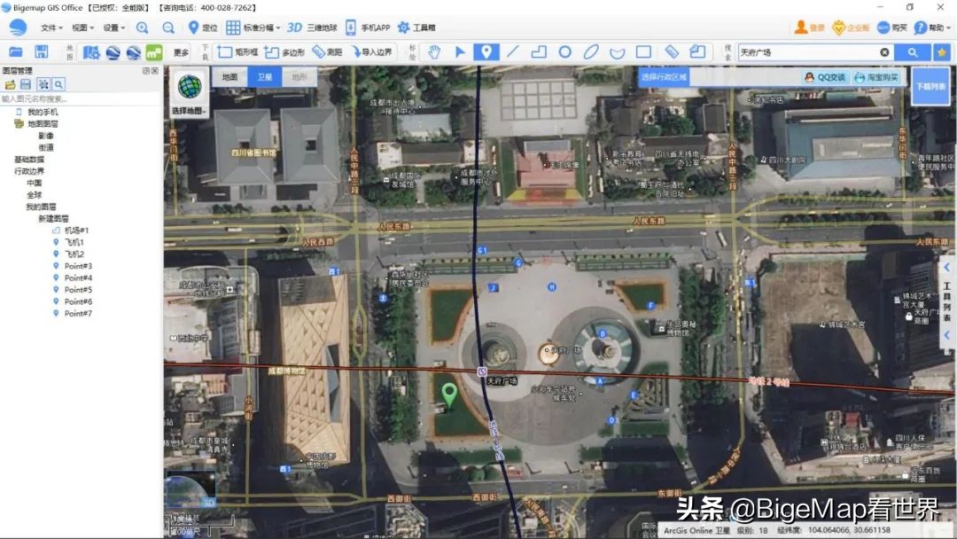Open the 下载列表 download list
This screenshot has width=957, height=539.
tap(930, 87)
